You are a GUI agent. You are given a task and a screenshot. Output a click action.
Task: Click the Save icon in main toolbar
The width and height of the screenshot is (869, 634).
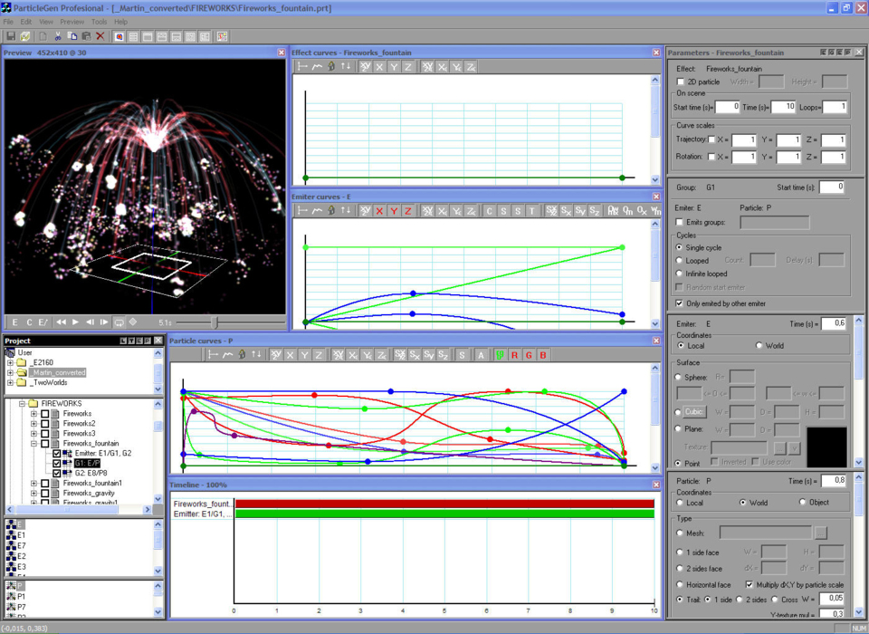point(11,36)
